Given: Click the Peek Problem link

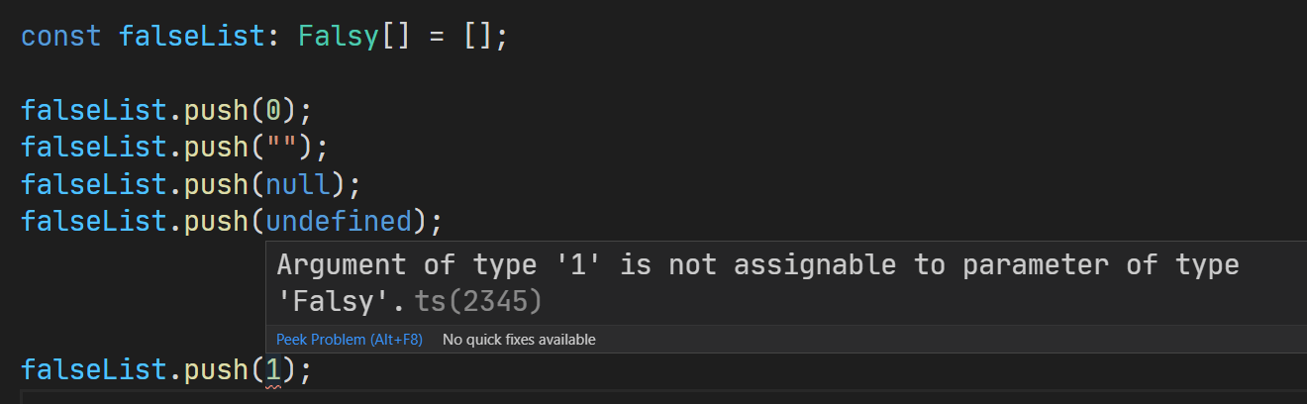Looking at the screenshot, I should 350,340.
